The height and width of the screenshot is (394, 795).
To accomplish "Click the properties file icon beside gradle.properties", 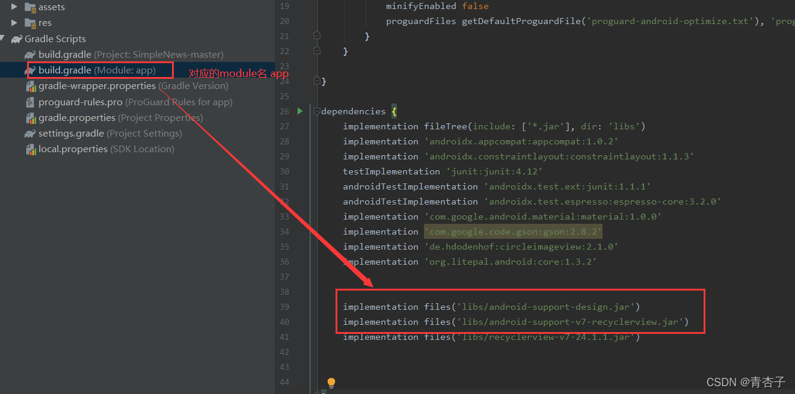I will (31, 117).
